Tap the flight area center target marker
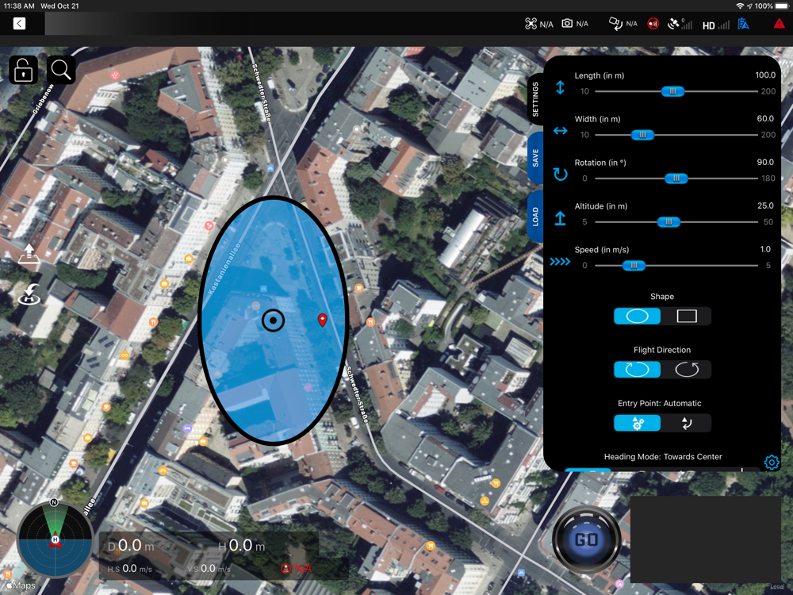 [273, 321]
